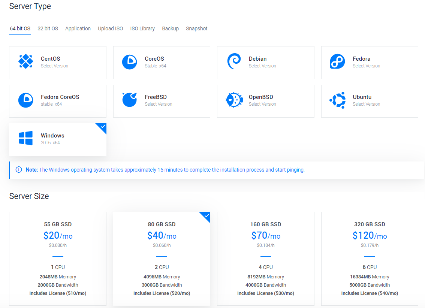425x308 pixels.
Task: Click the CentOS name label
Action: [51, 59]
